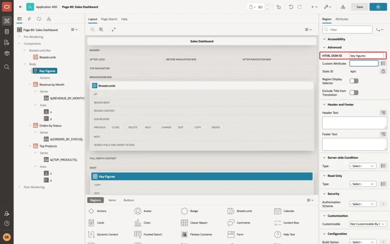
Task: Open the Header Text code editor icon
Action: (x=383, y=113)
